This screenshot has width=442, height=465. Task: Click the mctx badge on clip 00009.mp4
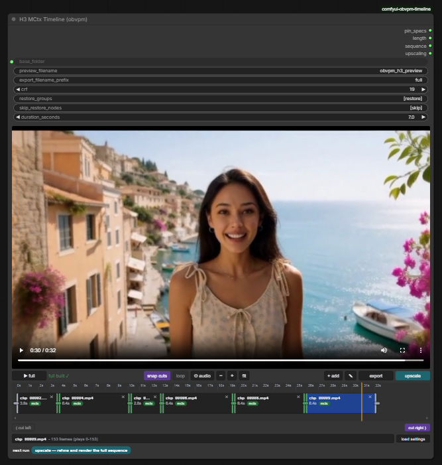324,403
